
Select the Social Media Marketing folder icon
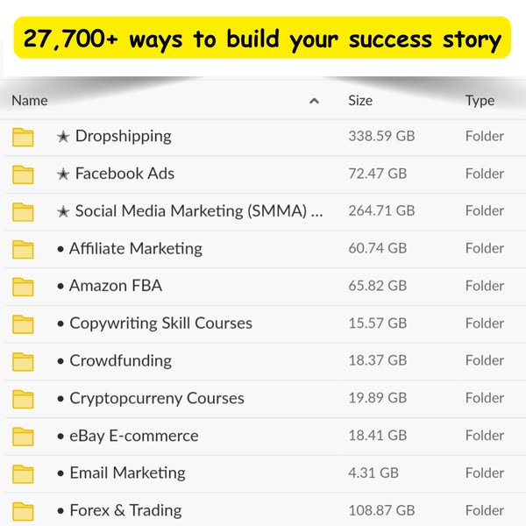[23, 212]
